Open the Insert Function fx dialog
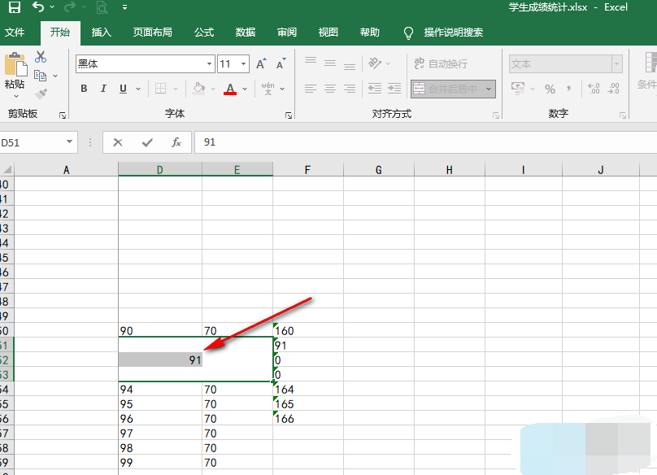 (176, 142)
